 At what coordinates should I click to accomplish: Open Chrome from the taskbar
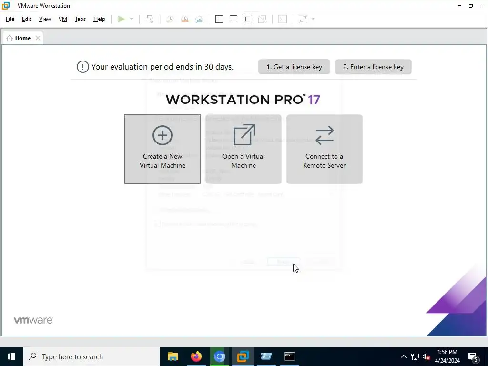(x=219, y=356)
